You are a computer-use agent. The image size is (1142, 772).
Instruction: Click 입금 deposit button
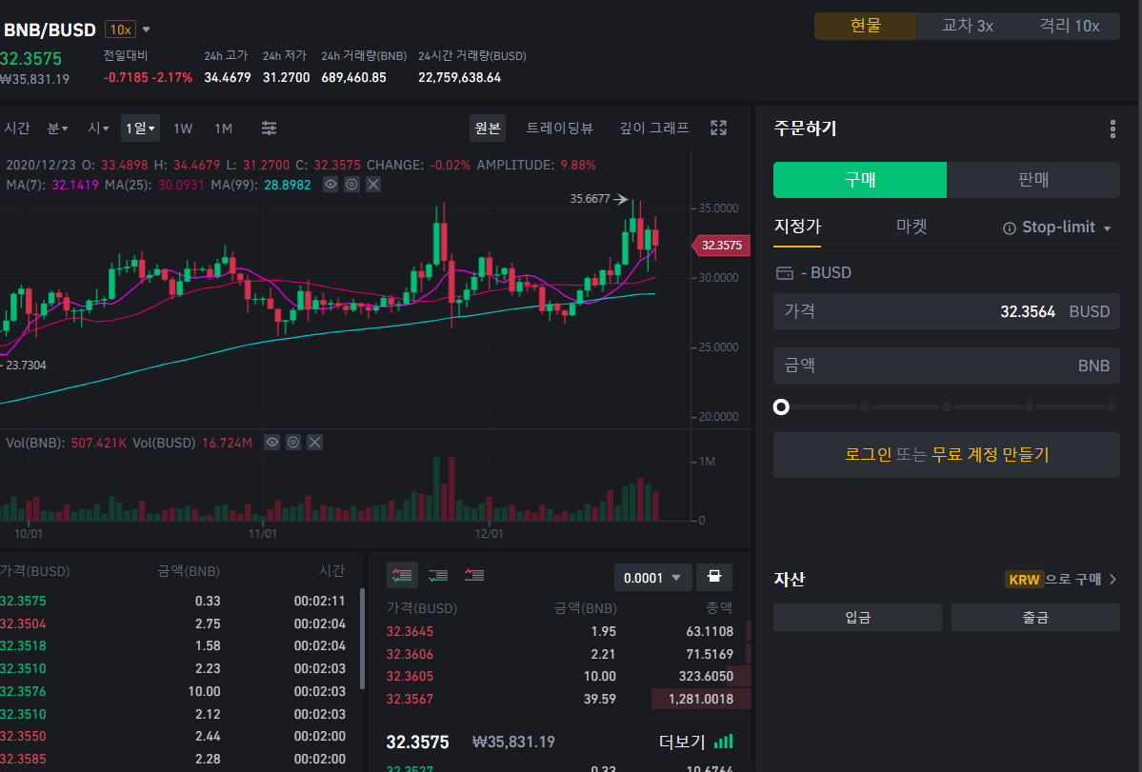(857, 617)
